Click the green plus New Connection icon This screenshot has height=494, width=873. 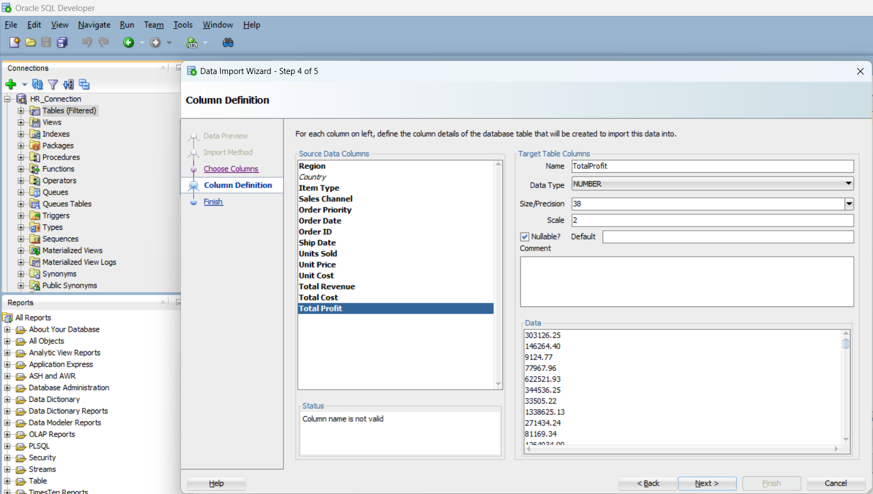[x=10, y=84]
